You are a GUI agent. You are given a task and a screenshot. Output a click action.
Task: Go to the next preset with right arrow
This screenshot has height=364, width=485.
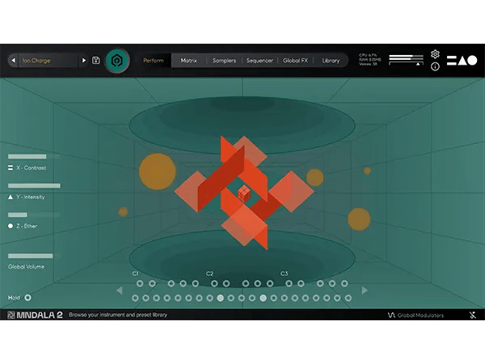click(83, 61)
